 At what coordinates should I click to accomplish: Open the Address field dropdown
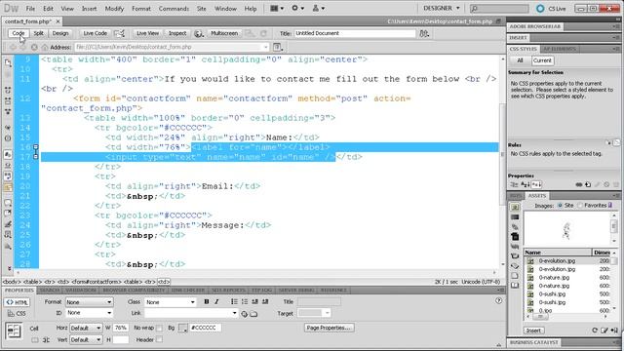265,48
